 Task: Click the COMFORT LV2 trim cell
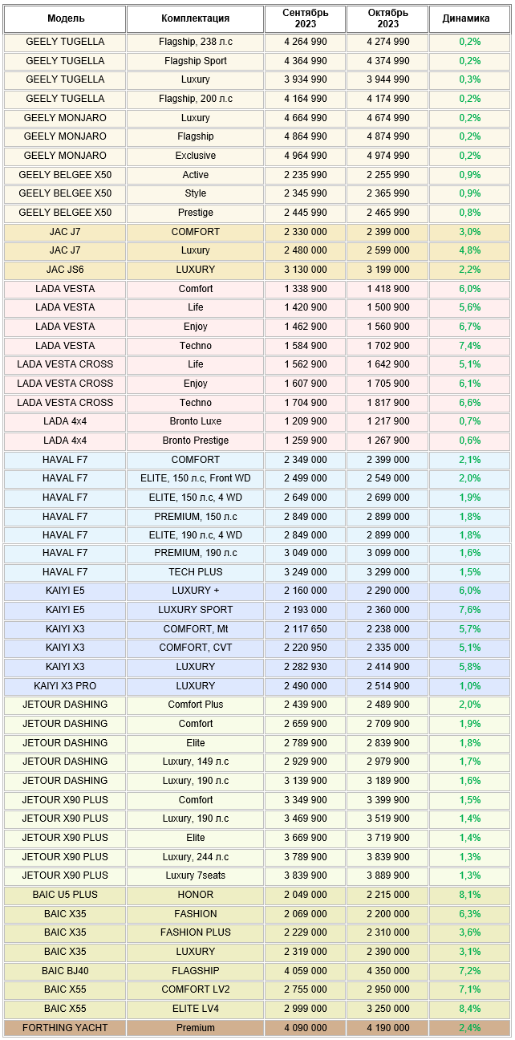[195, 989]
